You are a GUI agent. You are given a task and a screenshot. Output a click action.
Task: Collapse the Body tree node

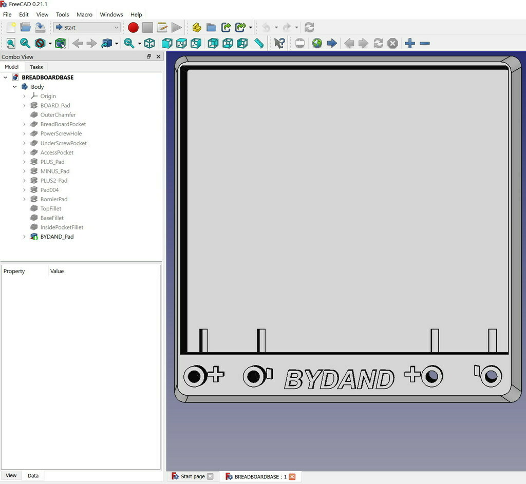[x=15, y=87]
